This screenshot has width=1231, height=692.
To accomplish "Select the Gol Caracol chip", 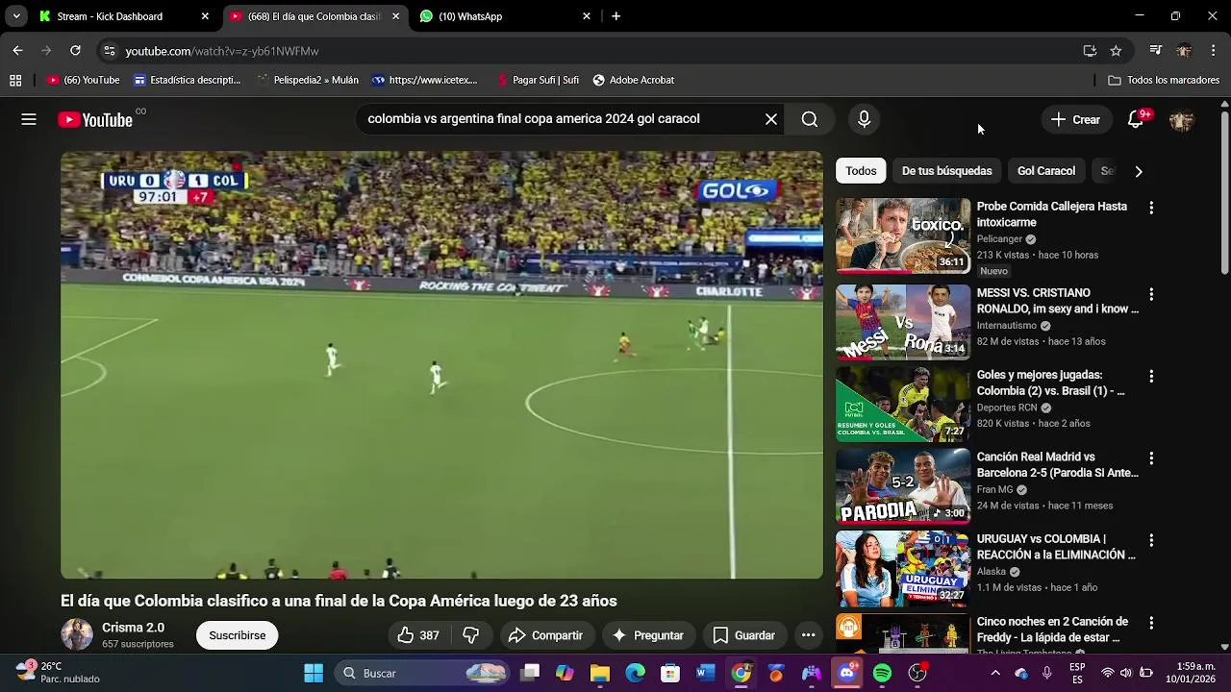I will (1045, 171).
